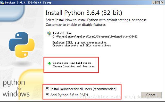Click 'Includes IDLE, pip and documentation' text
This screenshot has height=102, width=165.
79,42
